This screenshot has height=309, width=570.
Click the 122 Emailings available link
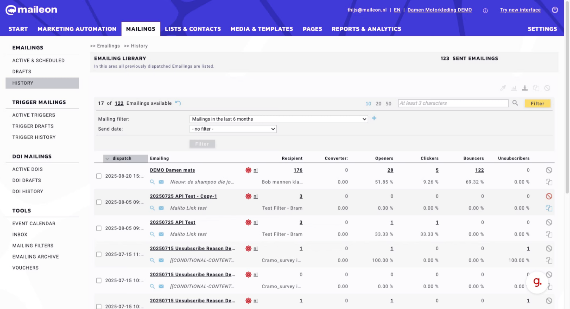(x=119, y=103)
